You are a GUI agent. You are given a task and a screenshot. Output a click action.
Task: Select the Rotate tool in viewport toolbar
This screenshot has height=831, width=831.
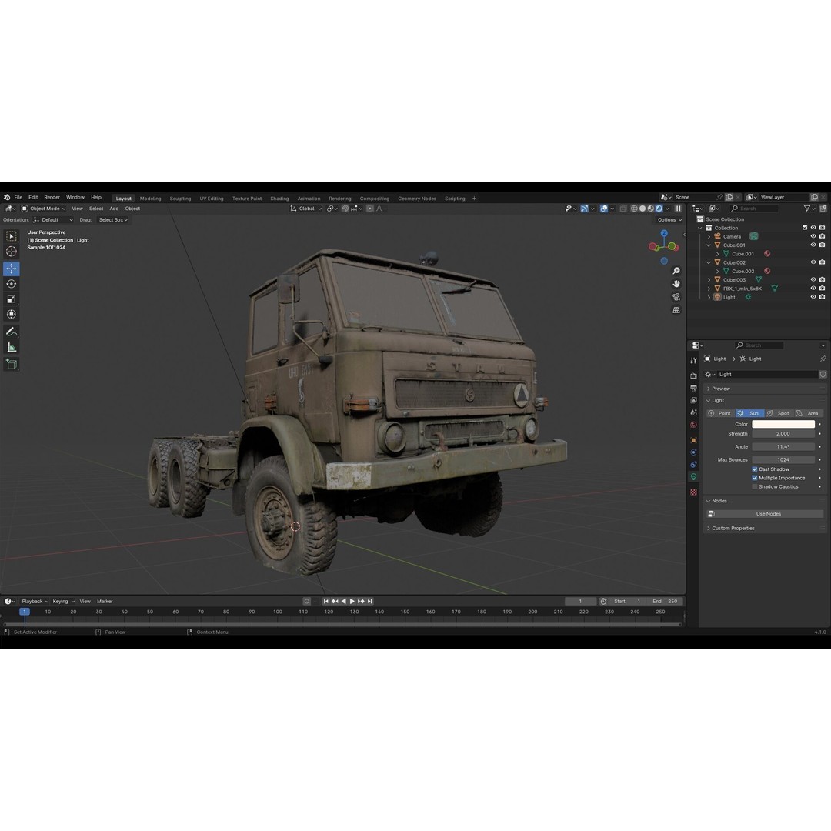pyautogui.click(x=11, y=284)
